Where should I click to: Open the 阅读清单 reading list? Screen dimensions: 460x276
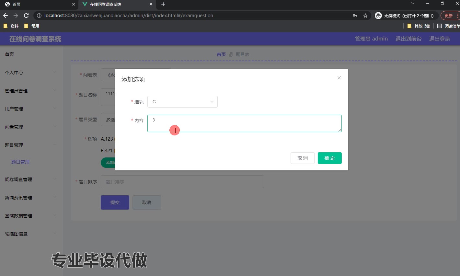pyautogui.click(x=448, y=26)
